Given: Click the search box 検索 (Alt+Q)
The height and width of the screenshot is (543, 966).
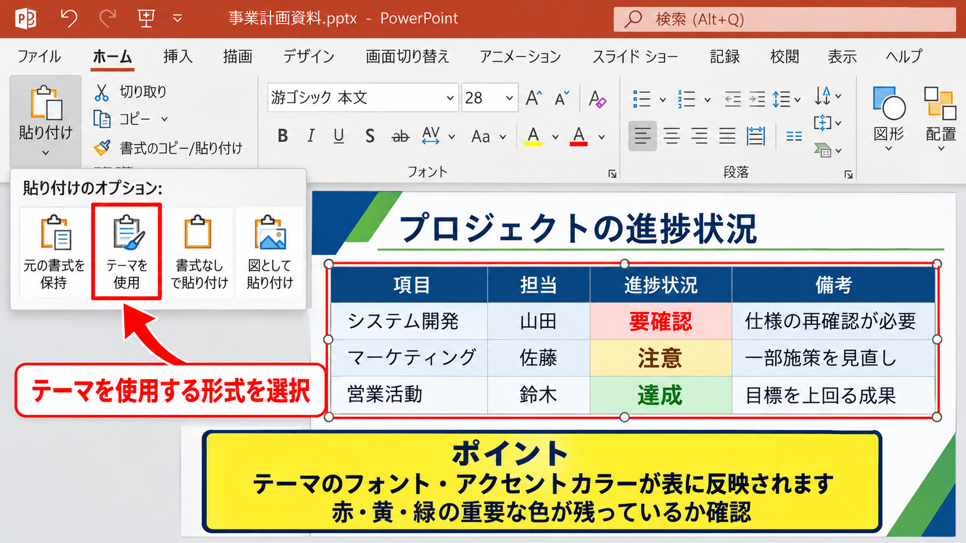Looking at the screenshot, I should 785,20.
